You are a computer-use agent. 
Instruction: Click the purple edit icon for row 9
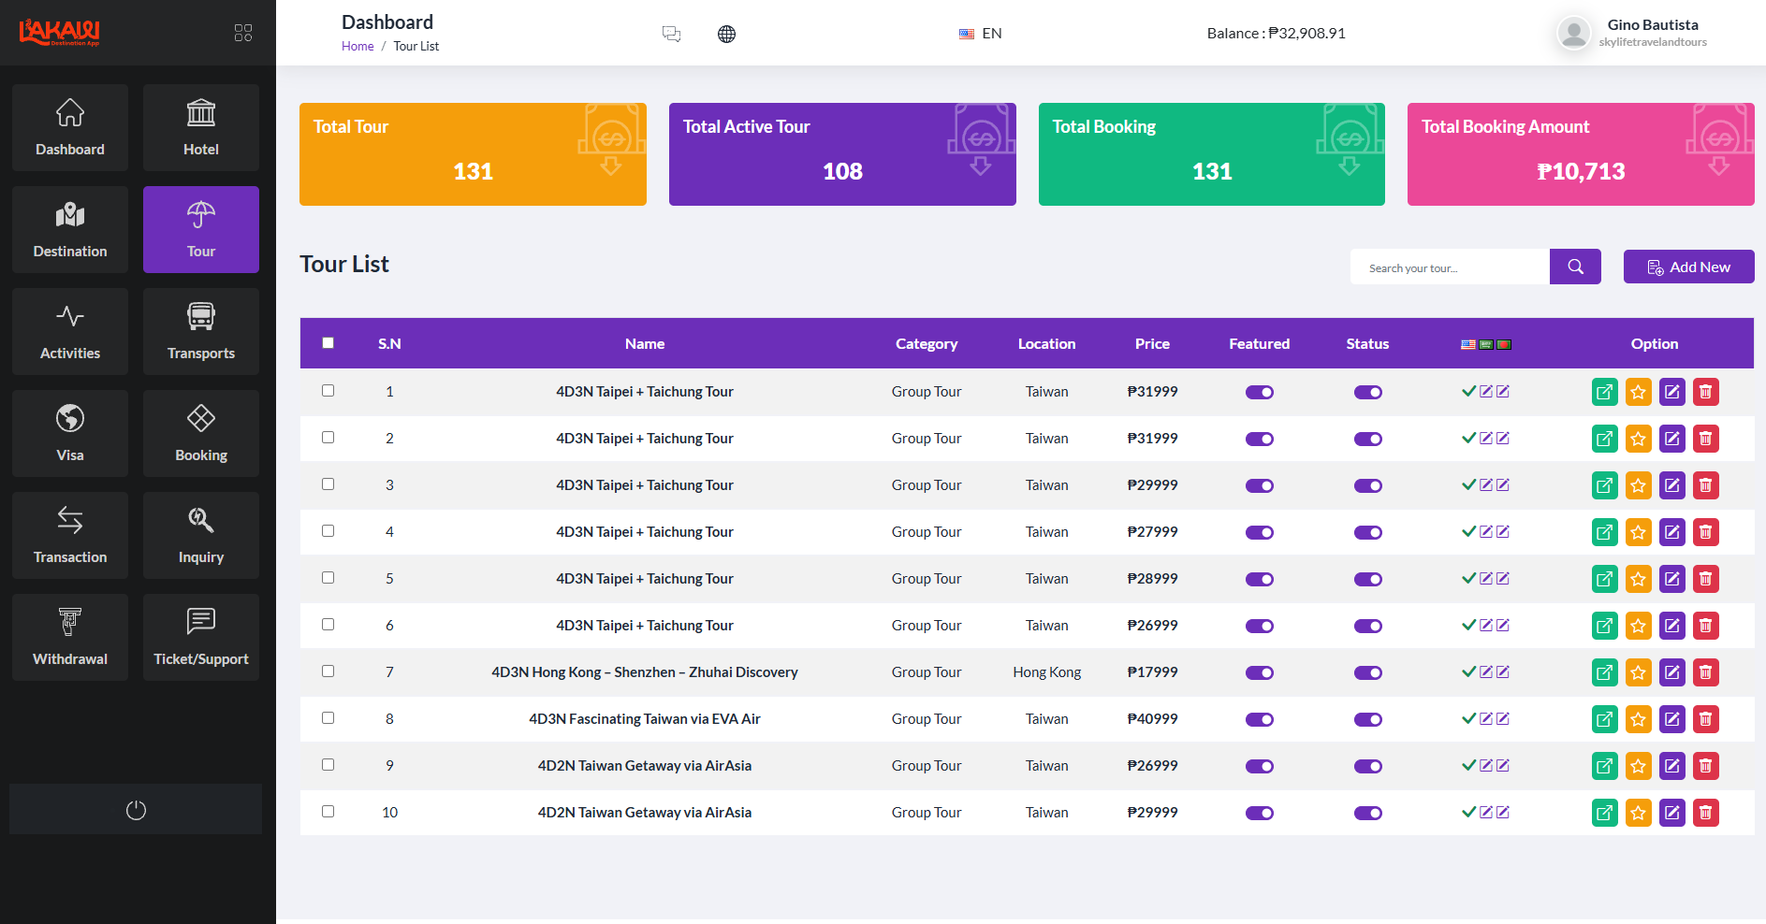pos(1671,766)
